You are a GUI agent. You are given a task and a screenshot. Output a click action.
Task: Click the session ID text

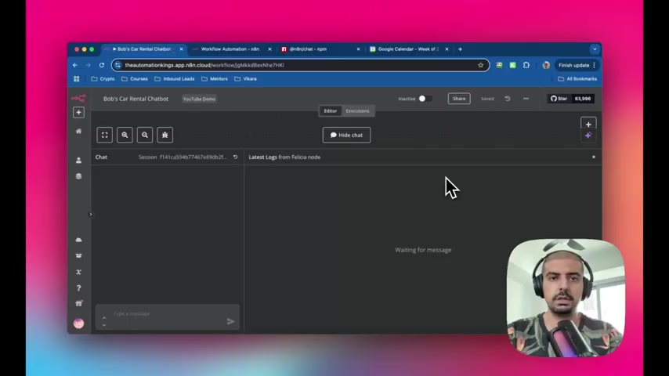click(x=193, y=157)
